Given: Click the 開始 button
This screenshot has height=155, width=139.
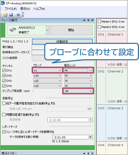Looking at the screenshot, I should tap(71, 30).
